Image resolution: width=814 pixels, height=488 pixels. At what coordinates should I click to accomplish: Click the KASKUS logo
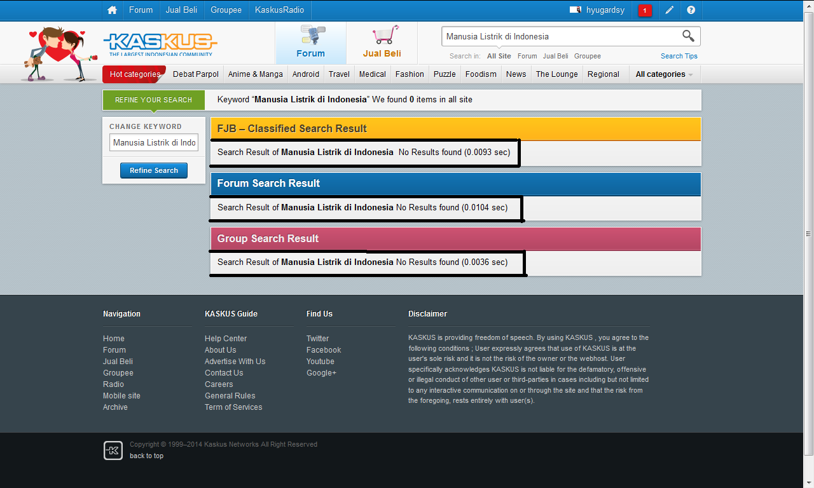point(160,43)
